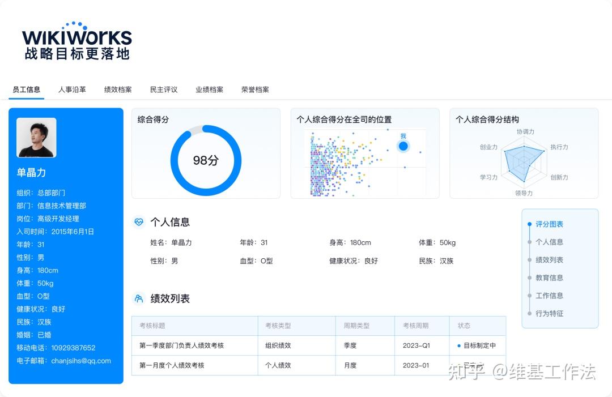Click the 98分 score ring
Image resolution: width=612 pixels, height=397 pixels.
coord(206,160)
